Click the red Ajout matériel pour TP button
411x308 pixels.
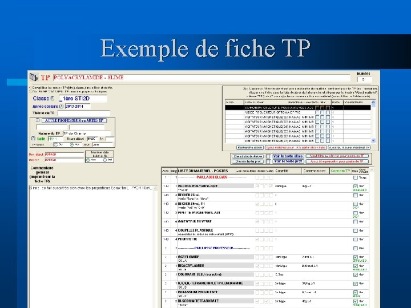296,148
